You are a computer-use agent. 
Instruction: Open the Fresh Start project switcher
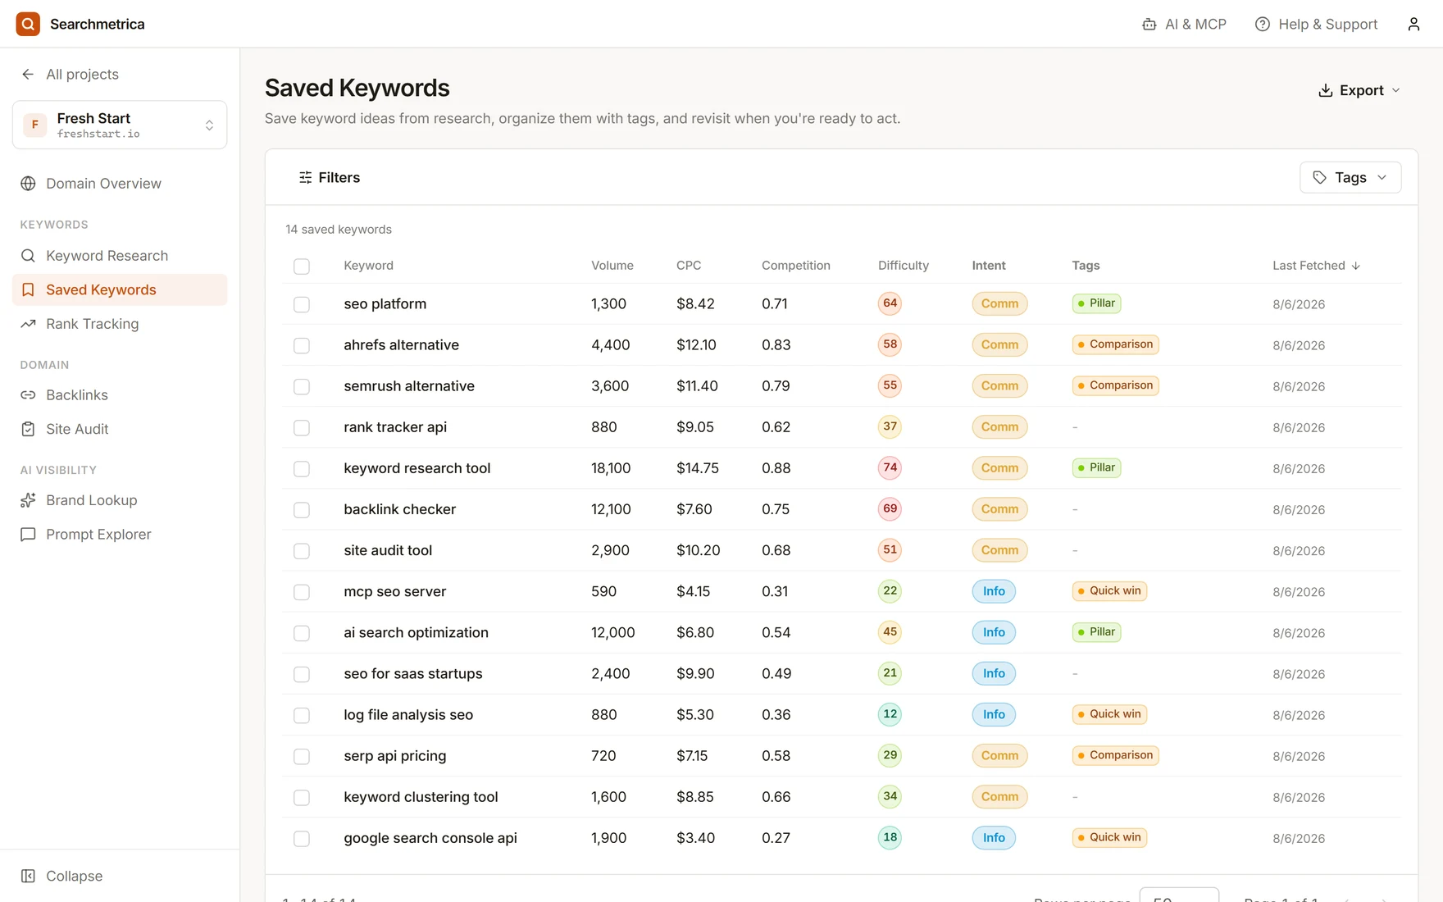coord(120,125)
